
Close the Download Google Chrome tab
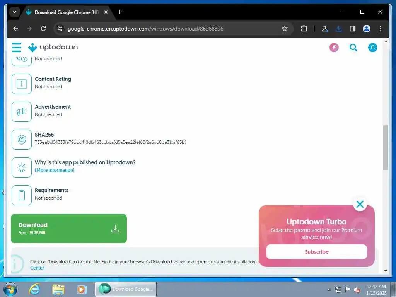(x=106, y=12)
